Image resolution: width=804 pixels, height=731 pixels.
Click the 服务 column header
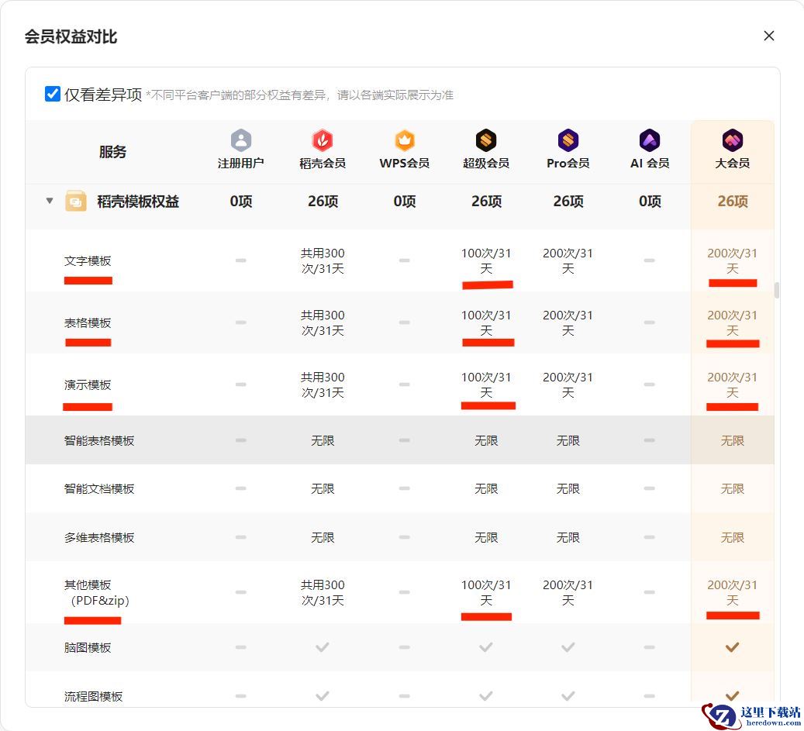[112, 152]
